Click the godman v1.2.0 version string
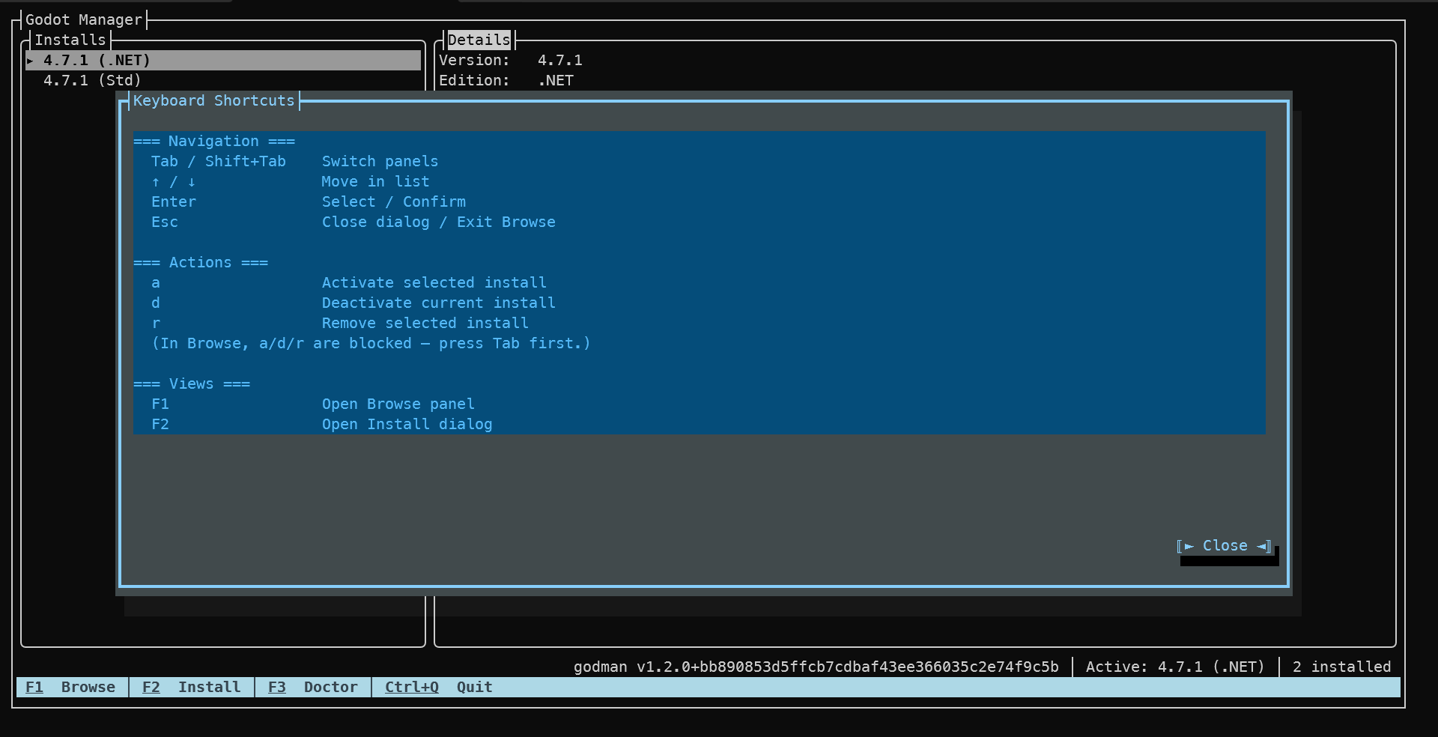This screenshot has width=1438, height=737. (816, 667)
